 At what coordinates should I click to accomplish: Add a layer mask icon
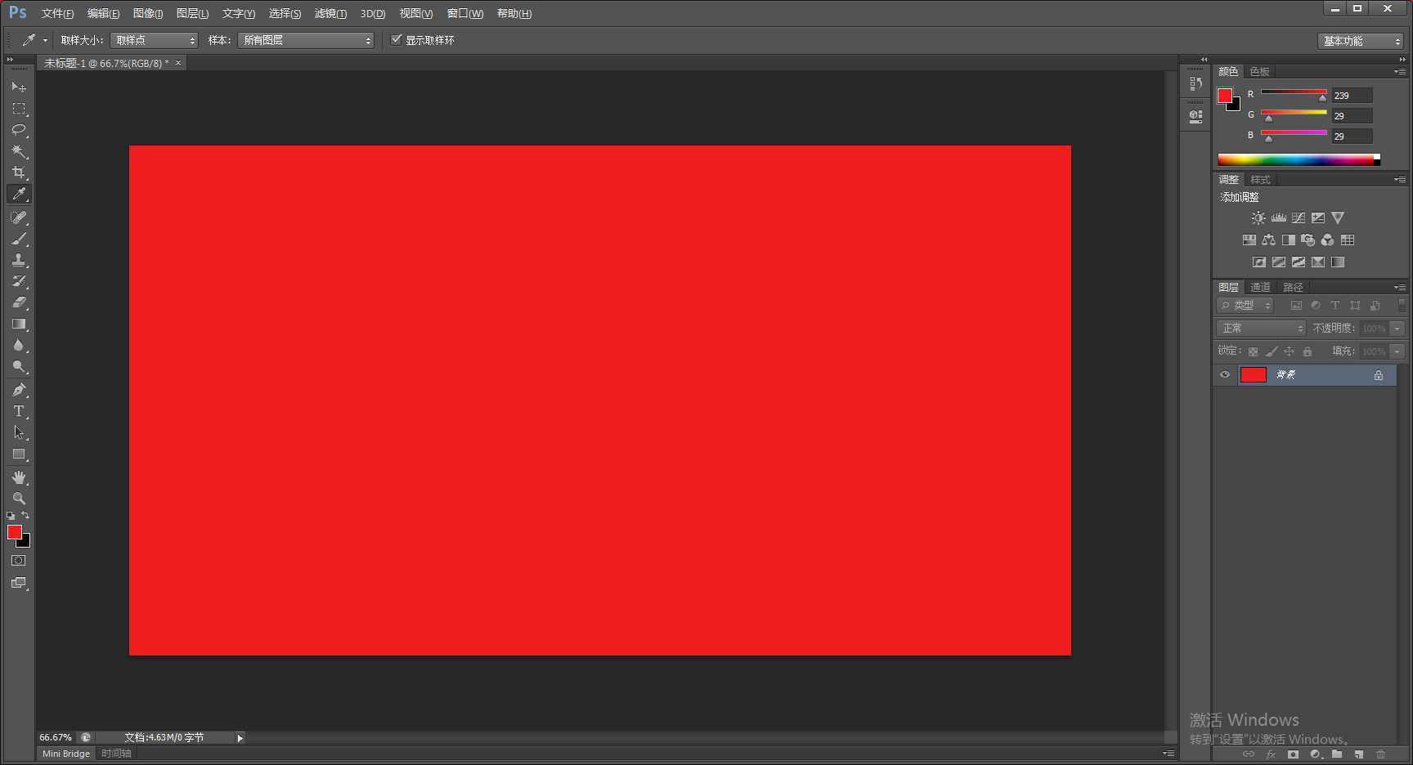[1293, 754]
